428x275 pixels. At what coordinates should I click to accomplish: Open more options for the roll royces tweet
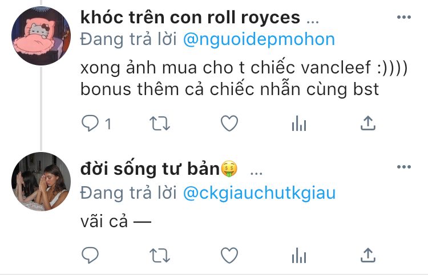click(x=404, y=17)
